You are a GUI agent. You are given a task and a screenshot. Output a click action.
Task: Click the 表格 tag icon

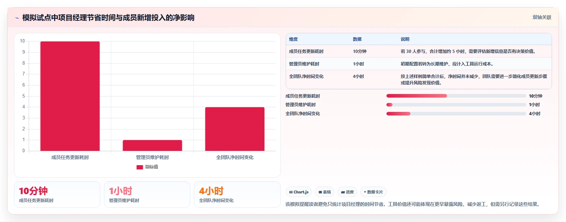[320, 192]
